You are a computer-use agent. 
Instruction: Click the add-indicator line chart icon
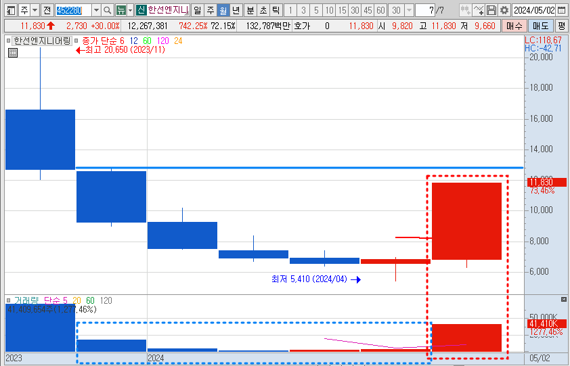tap(479, 10)
